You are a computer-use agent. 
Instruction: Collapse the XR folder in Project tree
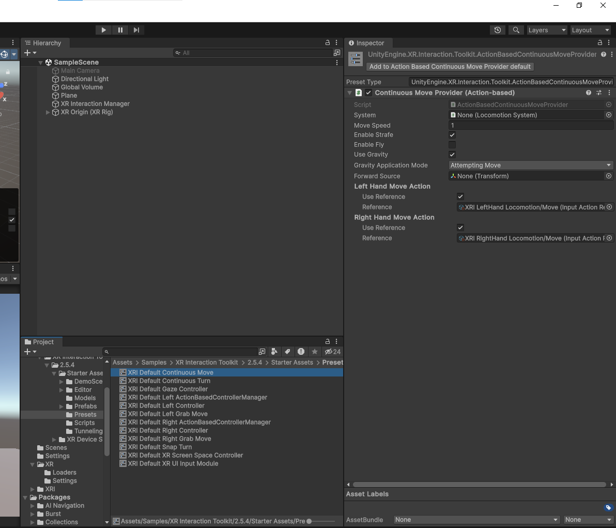pyautogui.click(x=33, y=464)
